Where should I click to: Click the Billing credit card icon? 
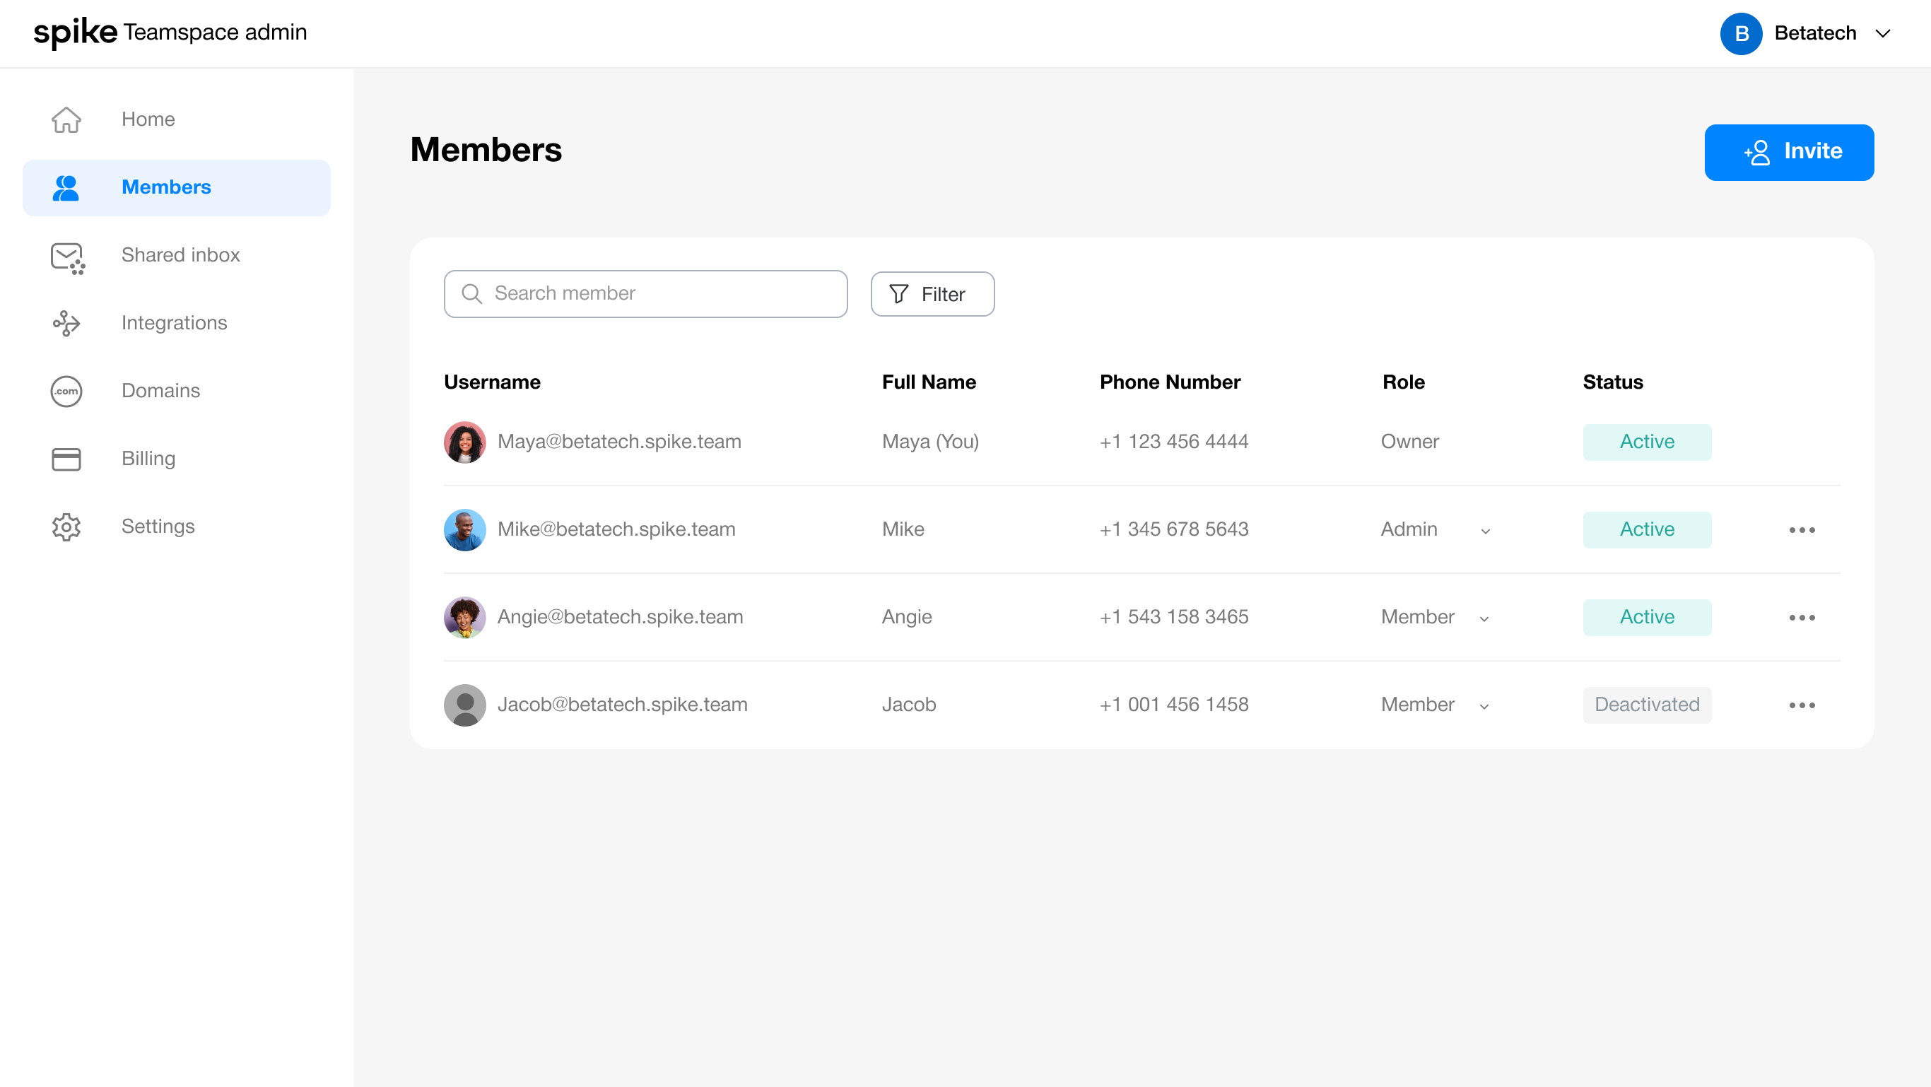pos(66,459)
